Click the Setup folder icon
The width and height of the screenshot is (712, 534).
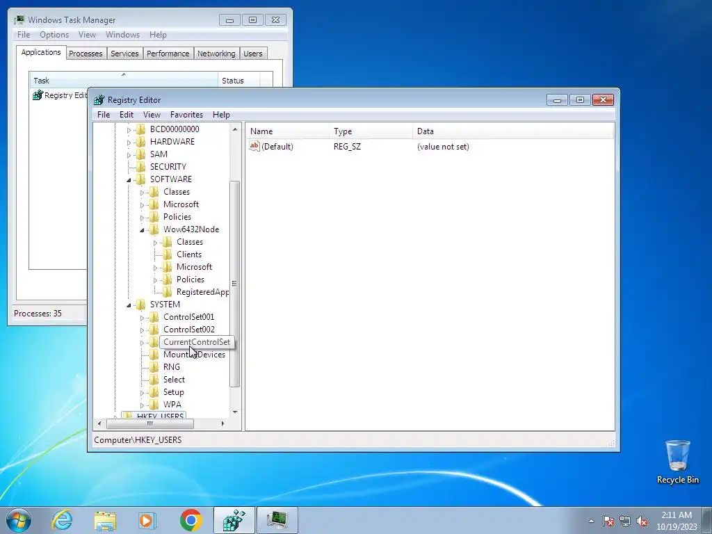click(x=154, y=392)
